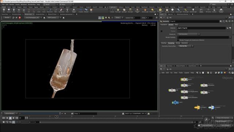Open render ROP path dropdown
Viewport: 234px width, 132px height.
click(x=33, y=18)
